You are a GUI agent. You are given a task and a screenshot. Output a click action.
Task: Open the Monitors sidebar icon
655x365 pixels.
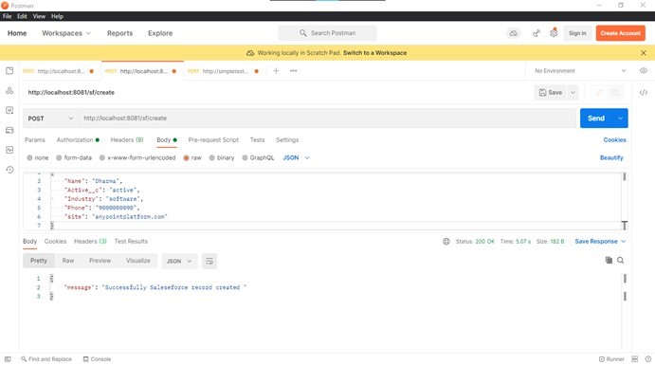[9, 150]
